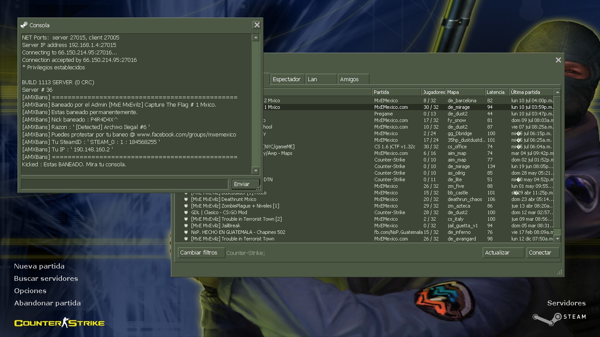This screenshot has height=337, width=600.
Task: Sort servers by the Partida column
Action: click(396, 92)
